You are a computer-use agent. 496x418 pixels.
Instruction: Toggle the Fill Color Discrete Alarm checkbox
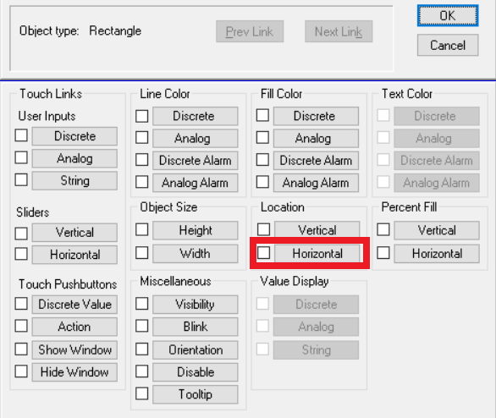(x=262, y=160)
